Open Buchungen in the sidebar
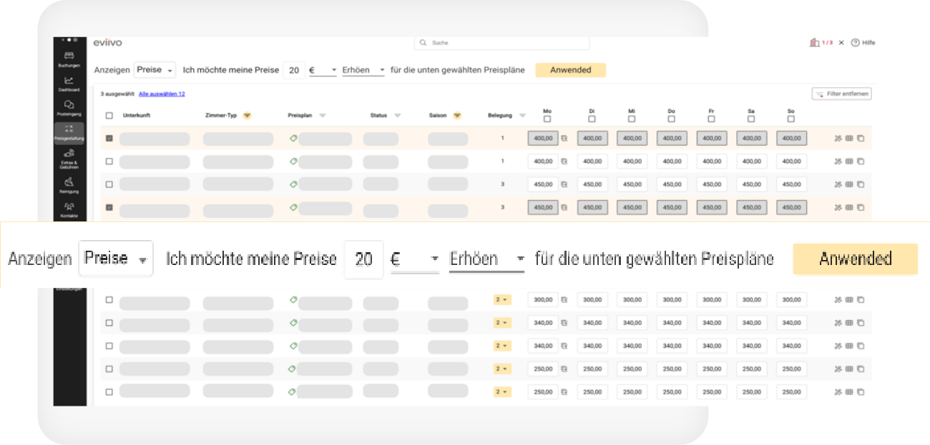 pyautogui.click(x=69, y=59)
